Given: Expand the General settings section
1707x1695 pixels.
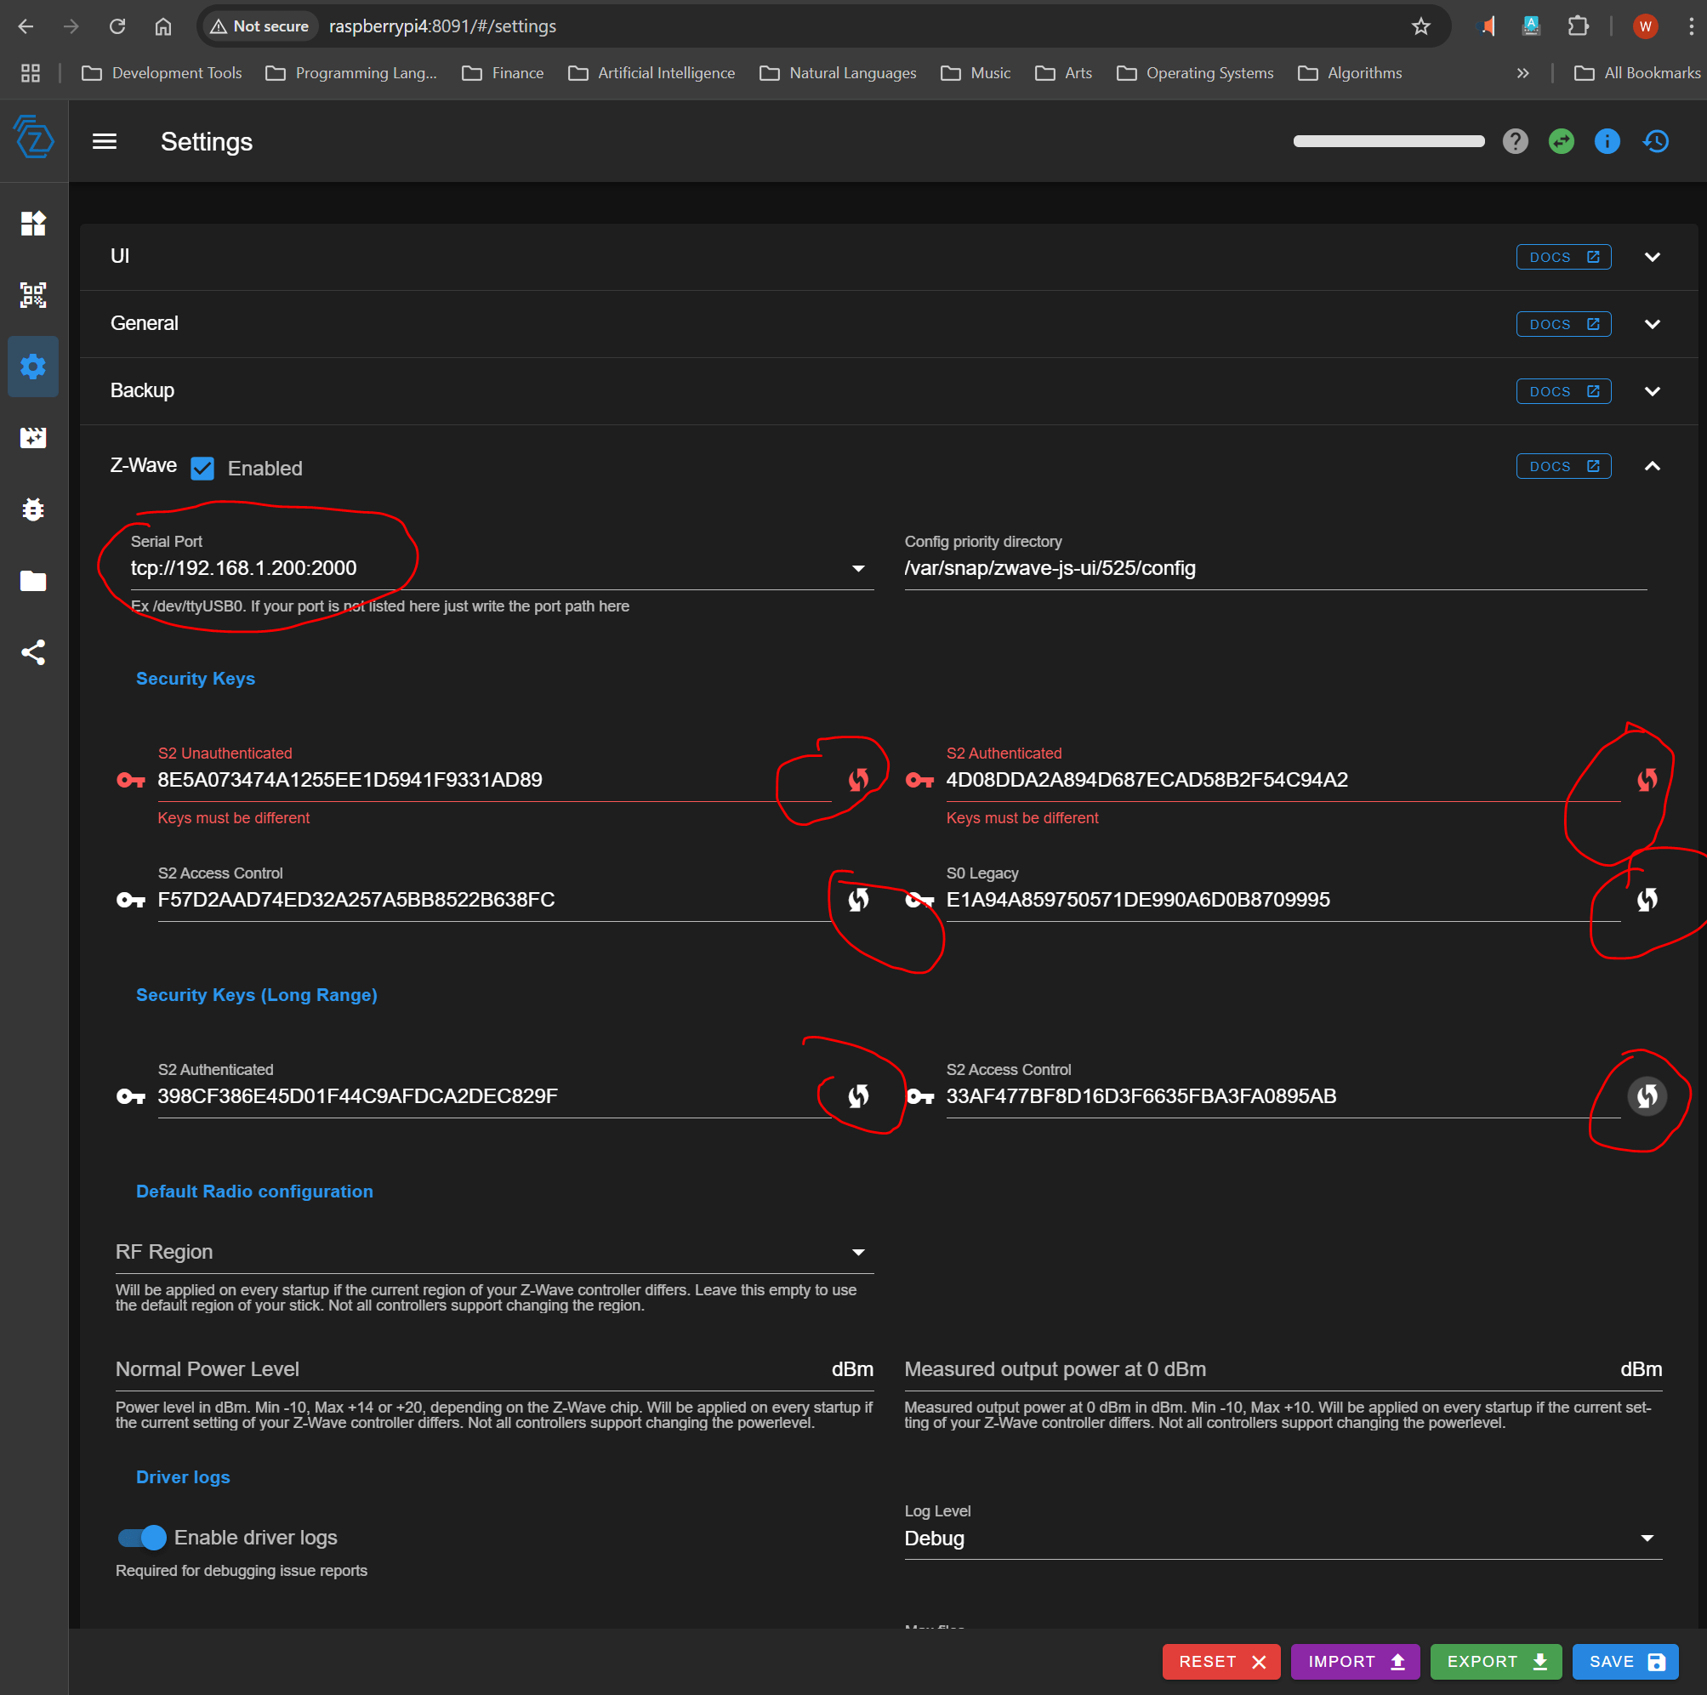Looking at the screenshot, I should click(x=1653, y=324).
